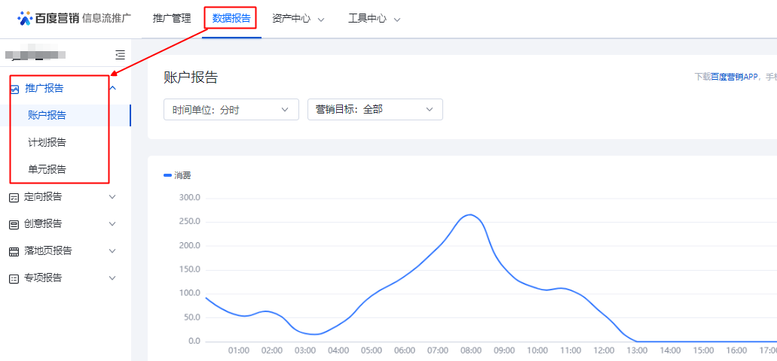The image size is (777, 361).
Task: Open 单元报告 in the sidebar
Action: 47,169
